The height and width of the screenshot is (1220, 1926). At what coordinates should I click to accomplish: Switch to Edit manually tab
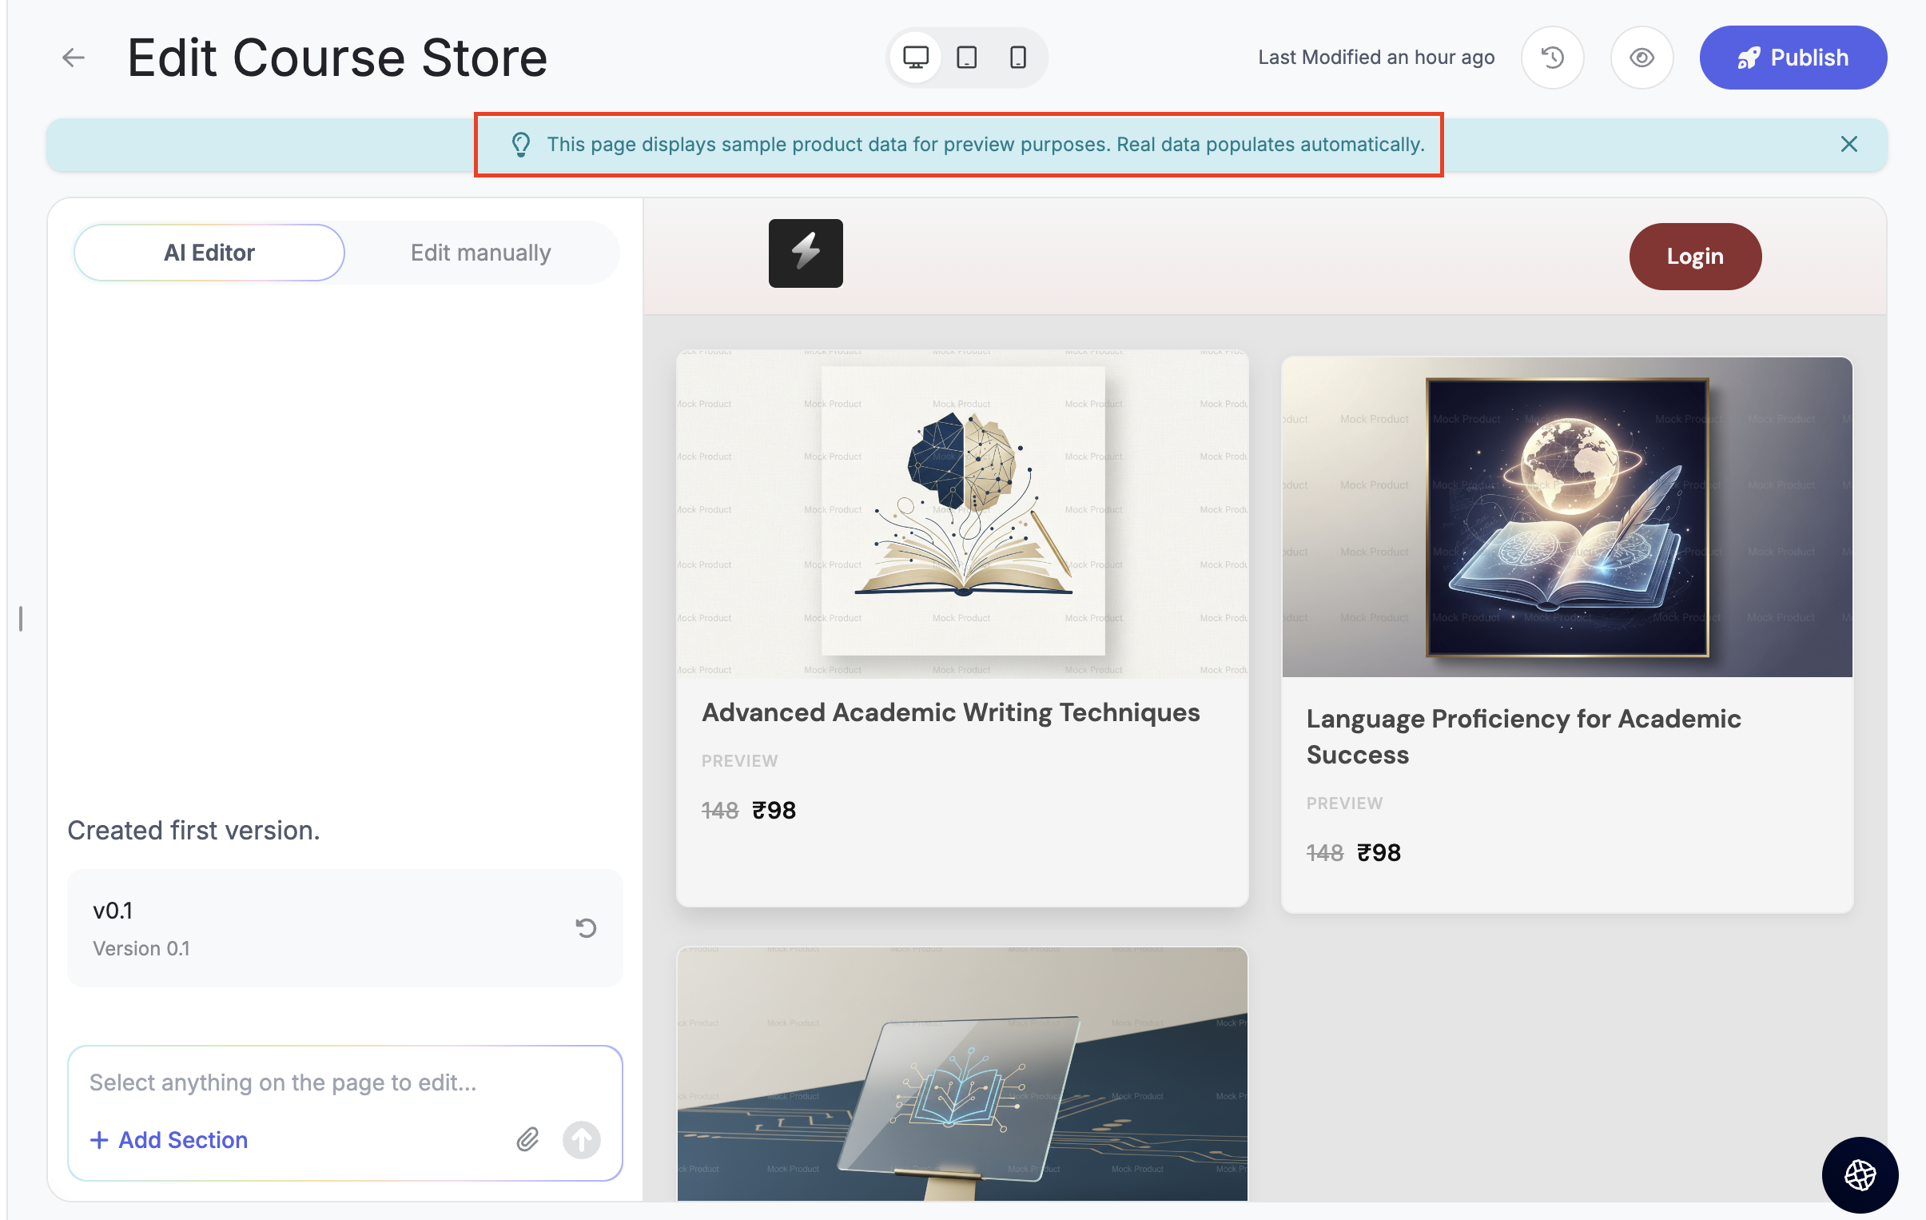click(x=480, y=253)
